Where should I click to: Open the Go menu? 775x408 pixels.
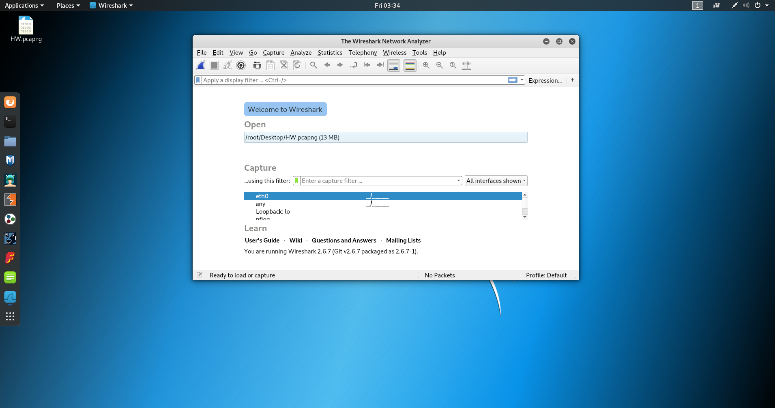tap(253, 53)
